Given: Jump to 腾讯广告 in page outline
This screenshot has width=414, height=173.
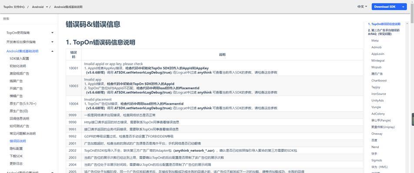Looking at the screenshot, I should [x=377, y=74].
